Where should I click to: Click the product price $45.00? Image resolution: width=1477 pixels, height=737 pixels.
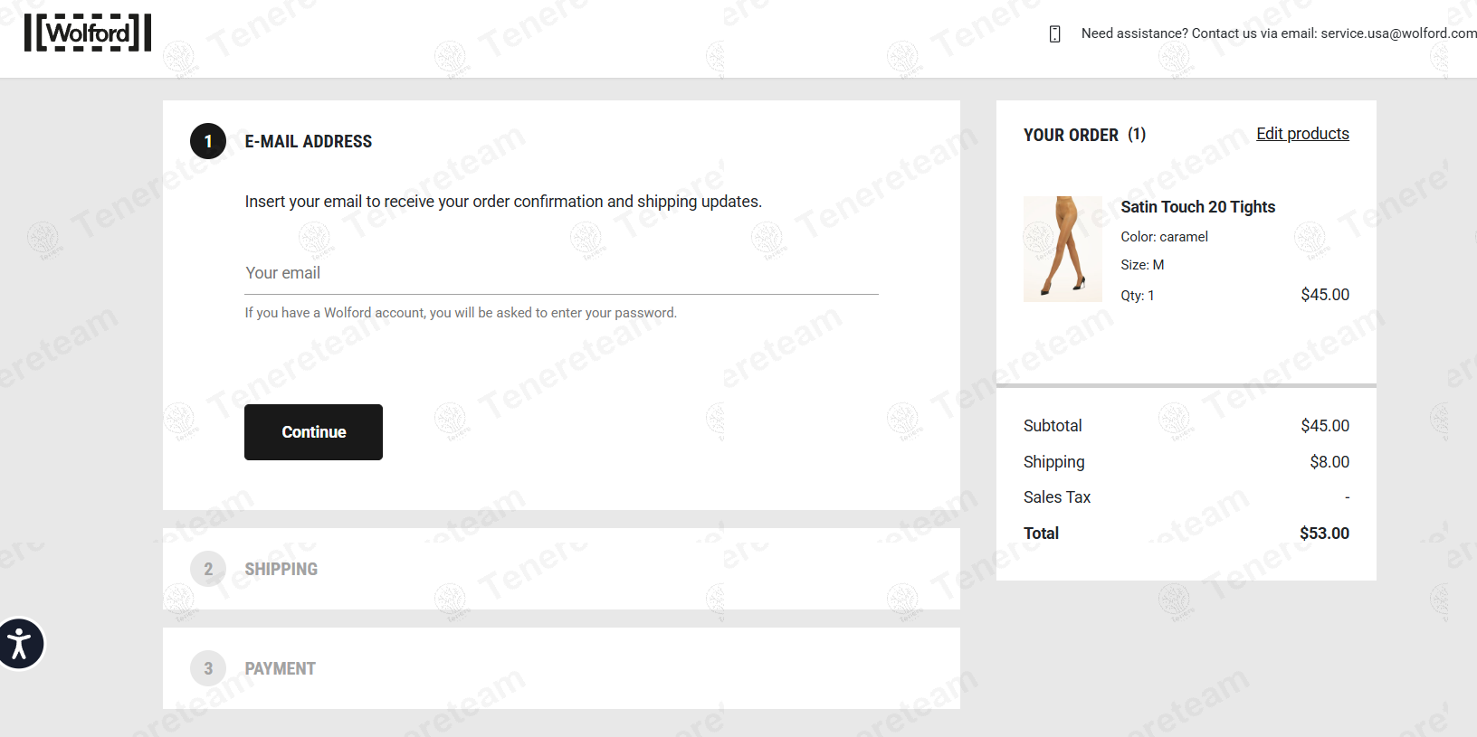(1325, 295)
